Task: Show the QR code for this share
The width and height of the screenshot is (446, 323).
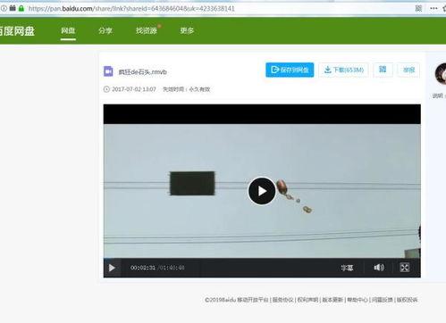Action: point(383,70)
